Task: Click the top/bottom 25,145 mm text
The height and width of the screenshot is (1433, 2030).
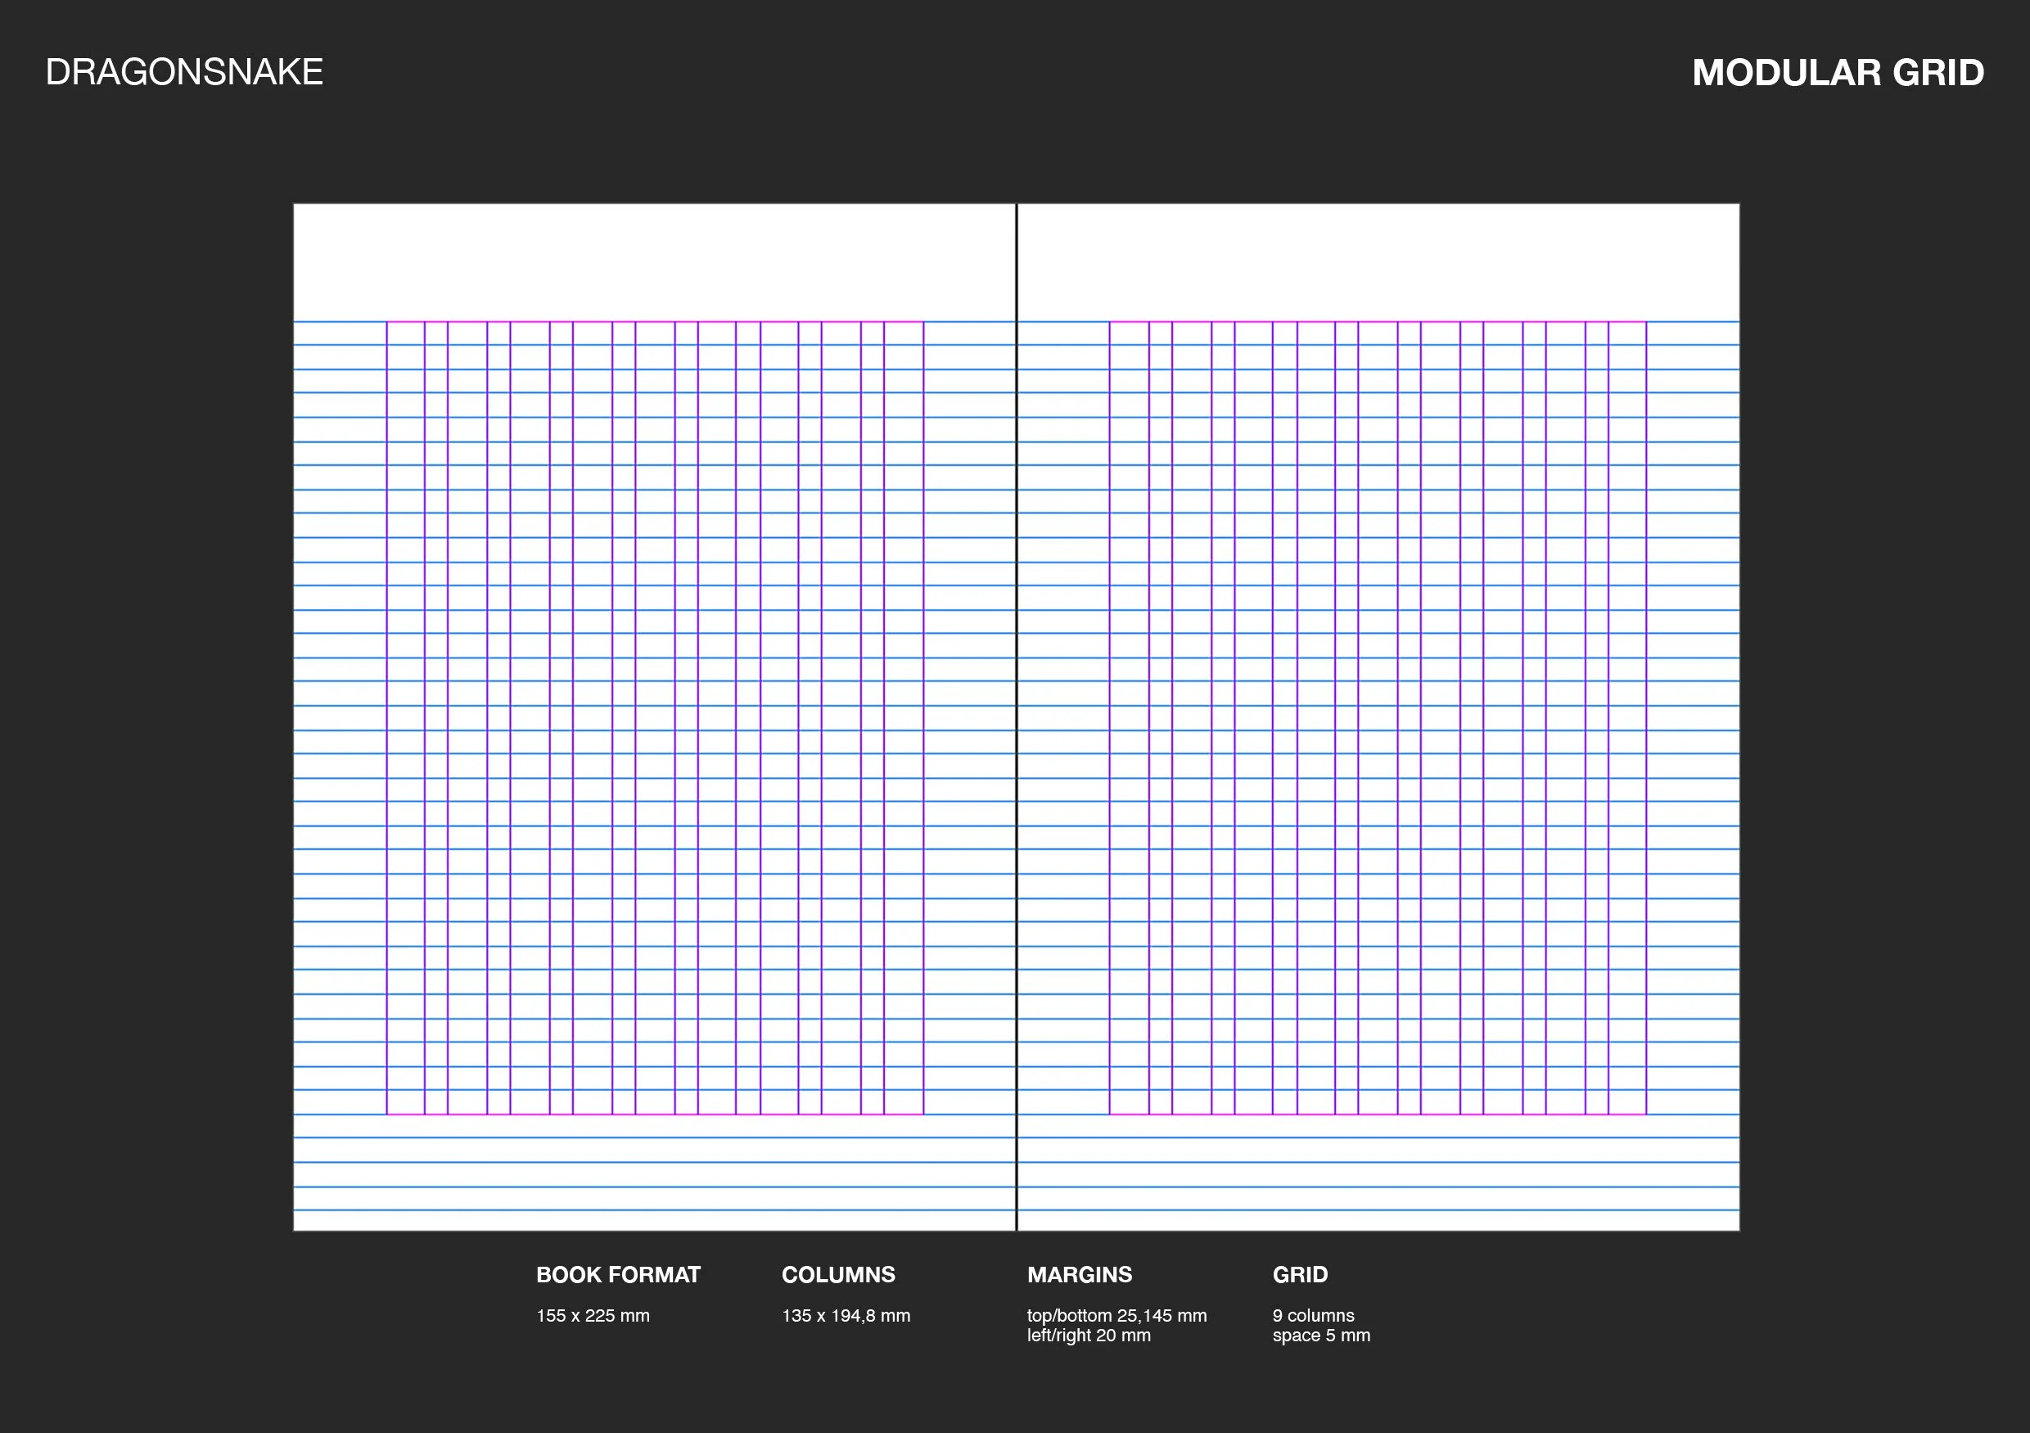Action: (x=1116, y=1315)
